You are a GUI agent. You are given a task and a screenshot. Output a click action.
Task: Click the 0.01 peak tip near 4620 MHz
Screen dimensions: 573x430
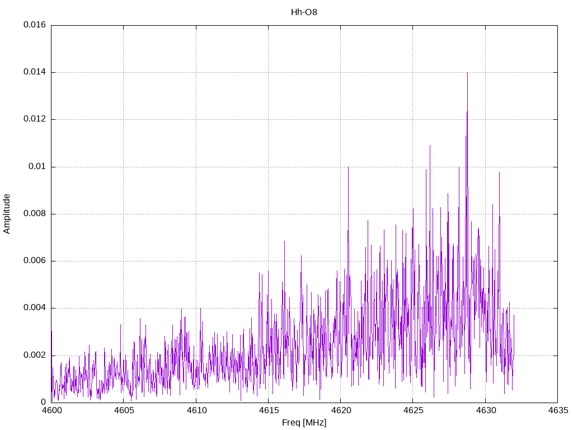click(x=348, y=167)
